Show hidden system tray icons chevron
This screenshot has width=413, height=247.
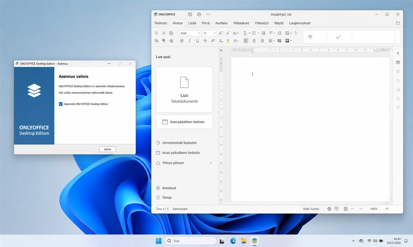(x=353, y=241)
